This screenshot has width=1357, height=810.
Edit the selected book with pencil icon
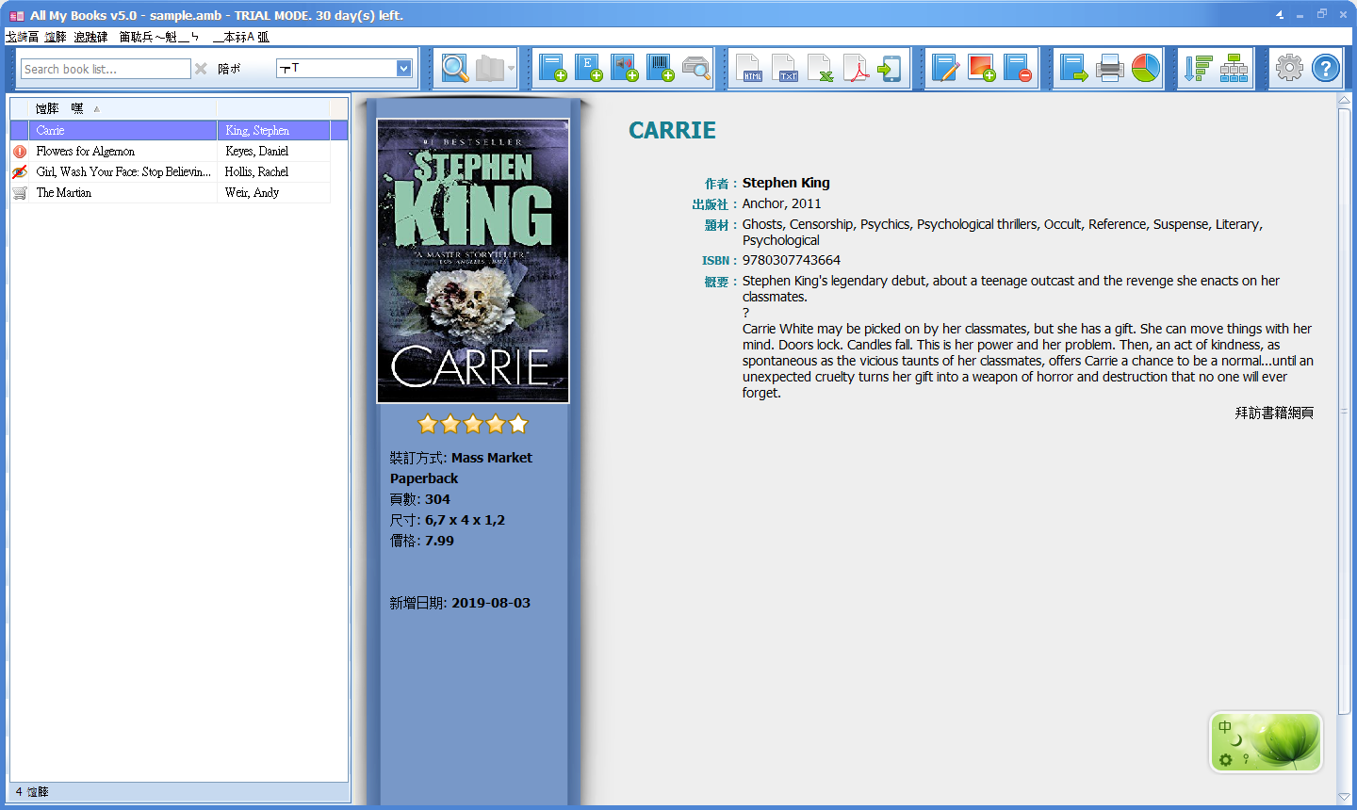click(x=945, y=68)
